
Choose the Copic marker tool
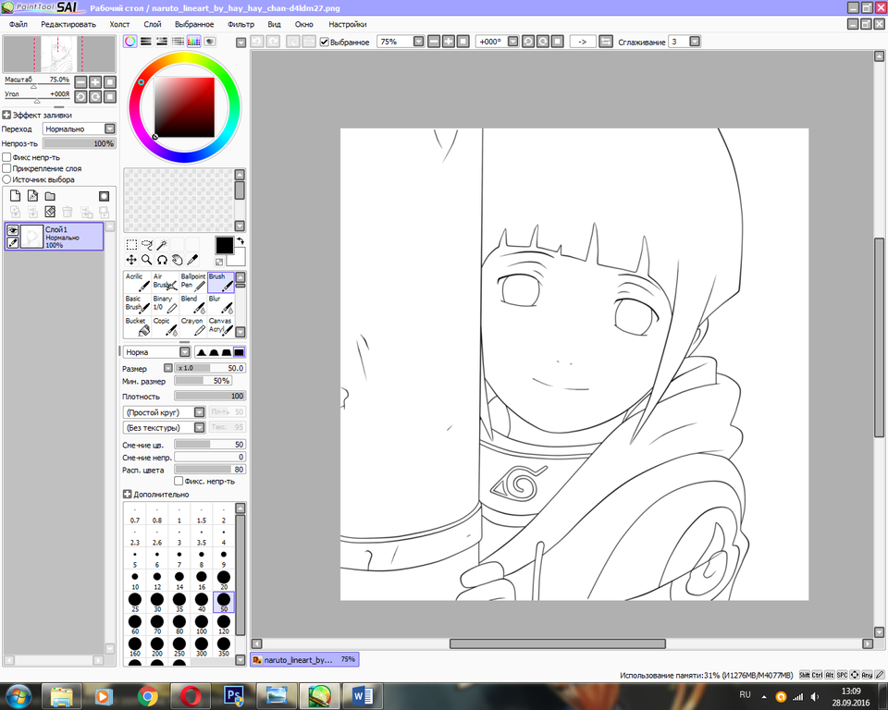click(165, 326)
